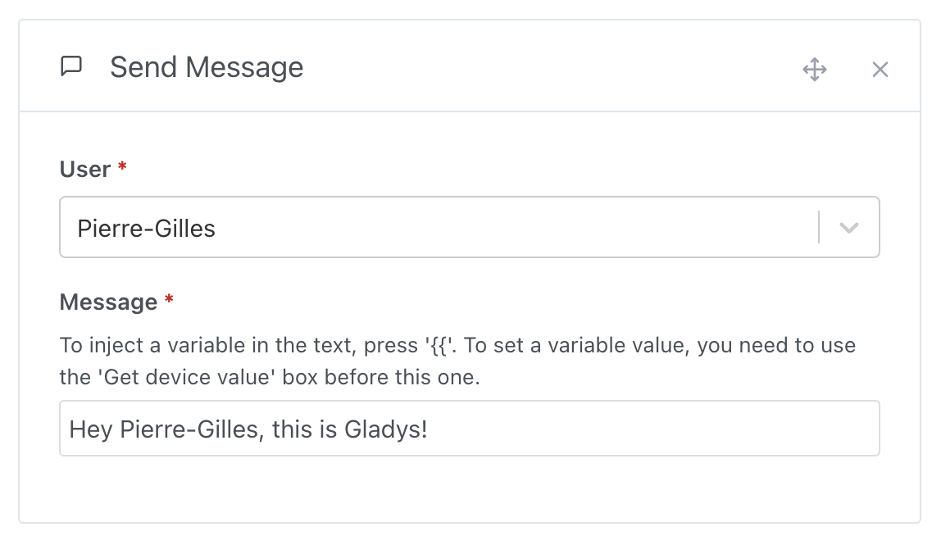Click the Message field label
941x554 pixels.
(107, 302)
